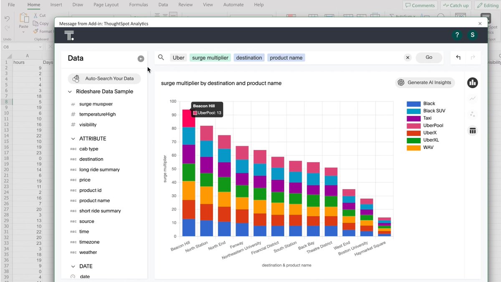Click the surge multiplier search token
The width and height of the screenshot is (501, 282).
point(210,58)
